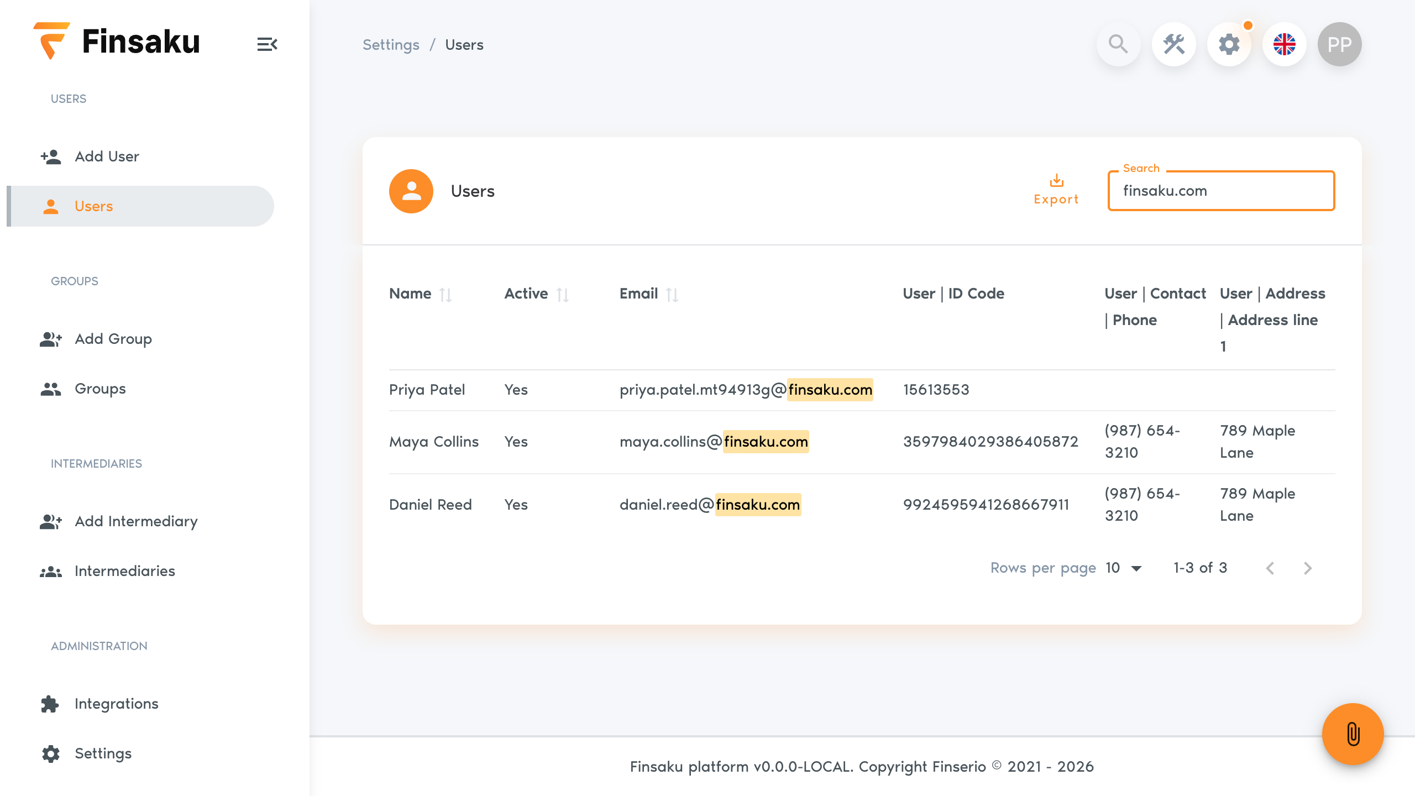The height and width of the screenshot is (796, 1415).
Task: Click the Intermediaries people icon
Action: click(51, 571)
